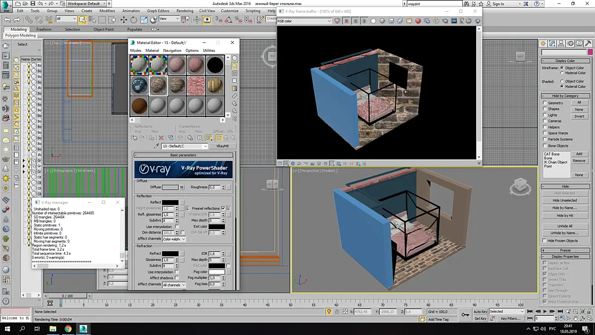Open RGB color channel dropdown
The height and width of the screenshot is (335, 595).
pos(305,21)
